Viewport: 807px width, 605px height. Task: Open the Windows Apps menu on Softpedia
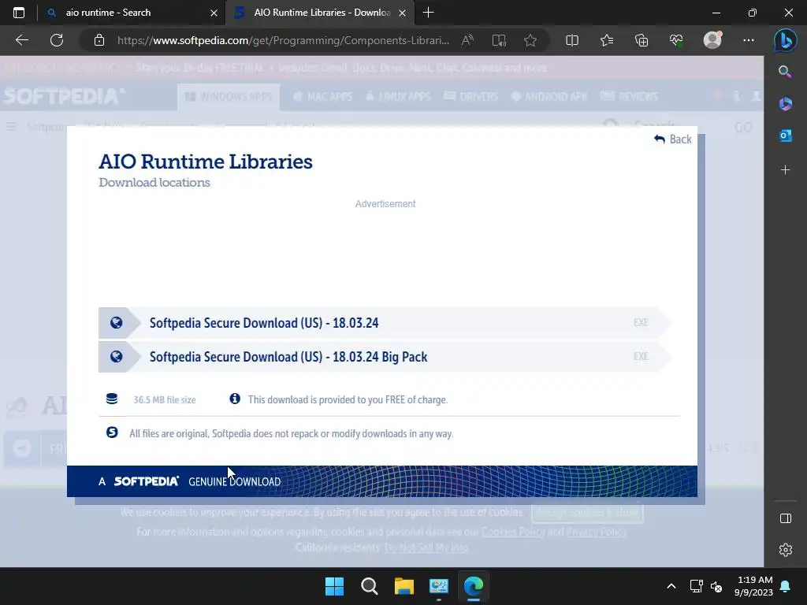[229, 97]
